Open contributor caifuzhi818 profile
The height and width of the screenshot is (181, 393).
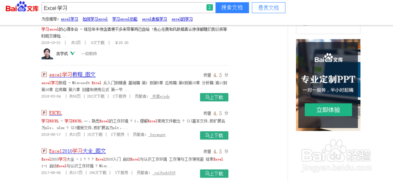pos(163,173)
